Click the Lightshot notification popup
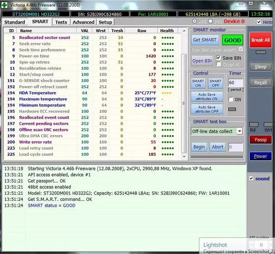Image resolution: width=275 pixels, height=254 pixels. click(x=237, y=246)
